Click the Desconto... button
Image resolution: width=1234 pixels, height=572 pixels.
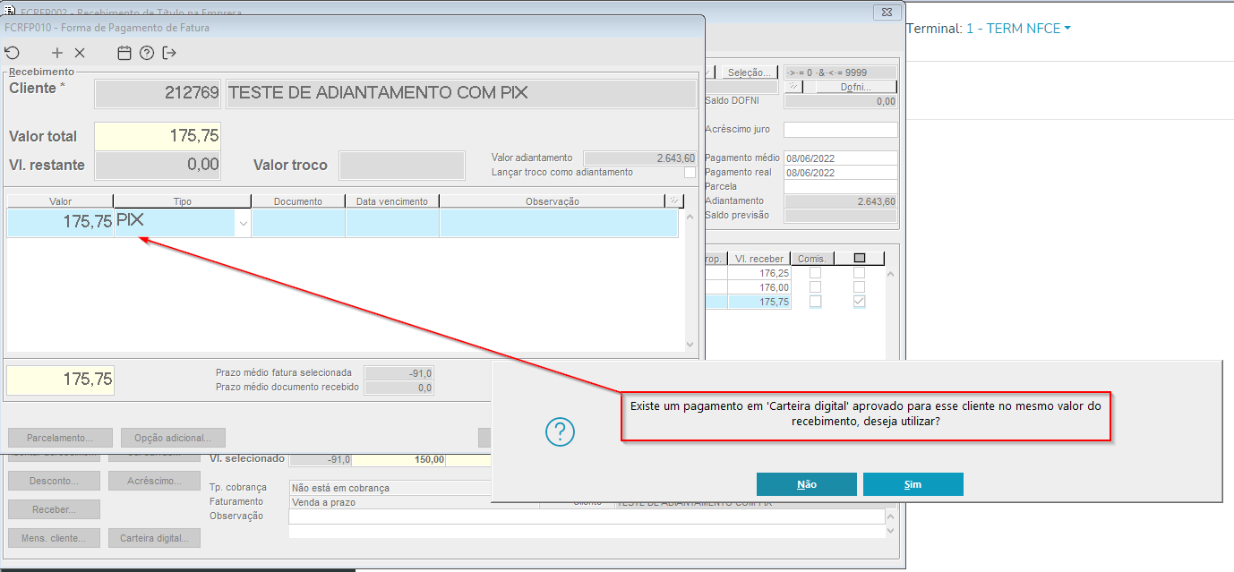click(54, 481)
